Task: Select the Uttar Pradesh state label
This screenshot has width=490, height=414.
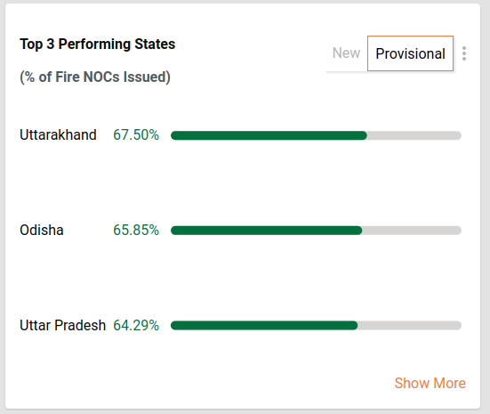Action: pyautogui.click(x=62, y=325)
